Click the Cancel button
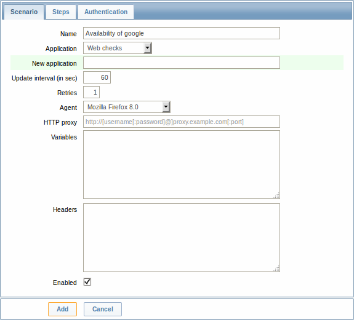Viewport: 354px width, 320px height. 103,309
